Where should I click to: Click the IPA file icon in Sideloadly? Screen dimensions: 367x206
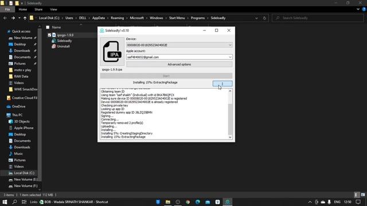pyautogui.click(x=112, y=51)
